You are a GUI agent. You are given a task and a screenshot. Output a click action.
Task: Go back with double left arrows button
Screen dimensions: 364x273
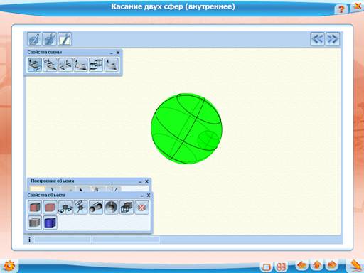click(318, 39)
